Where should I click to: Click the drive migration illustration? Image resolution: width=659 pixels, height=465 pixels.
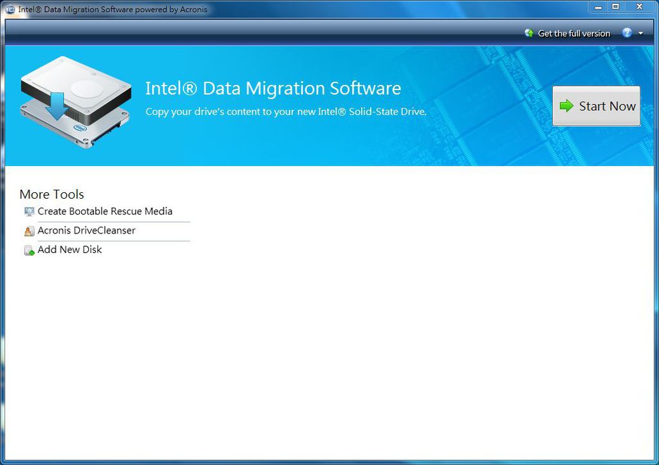click(x=76, y=102)
